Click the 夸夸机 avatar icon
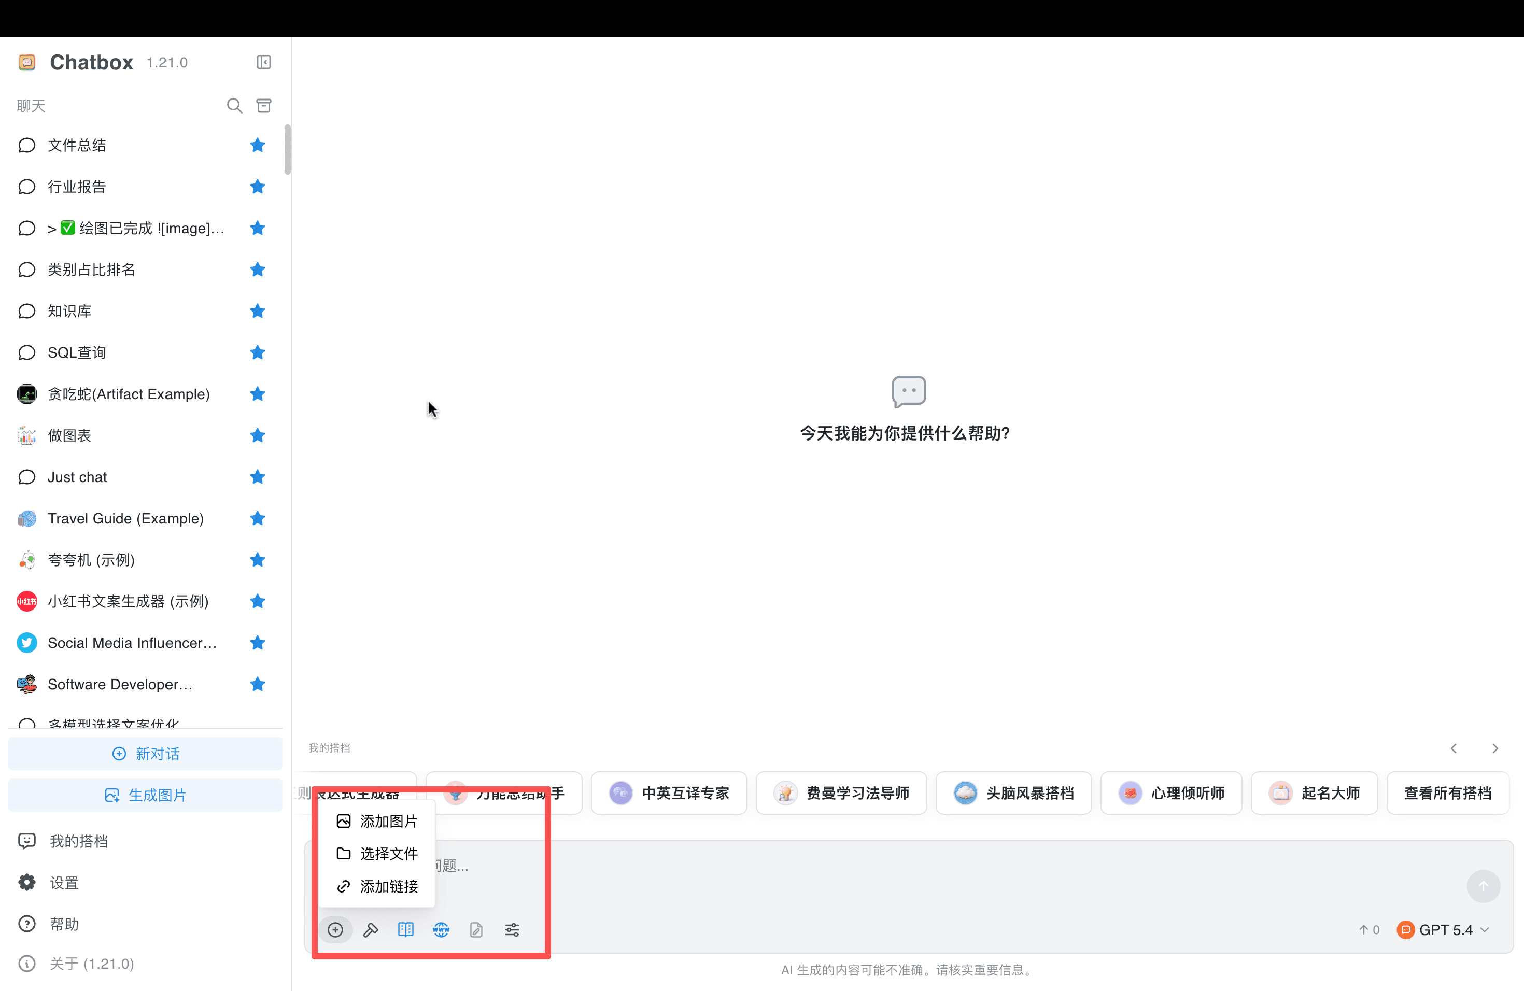This screenshot has width=1524, height=991. coord(27,560)
